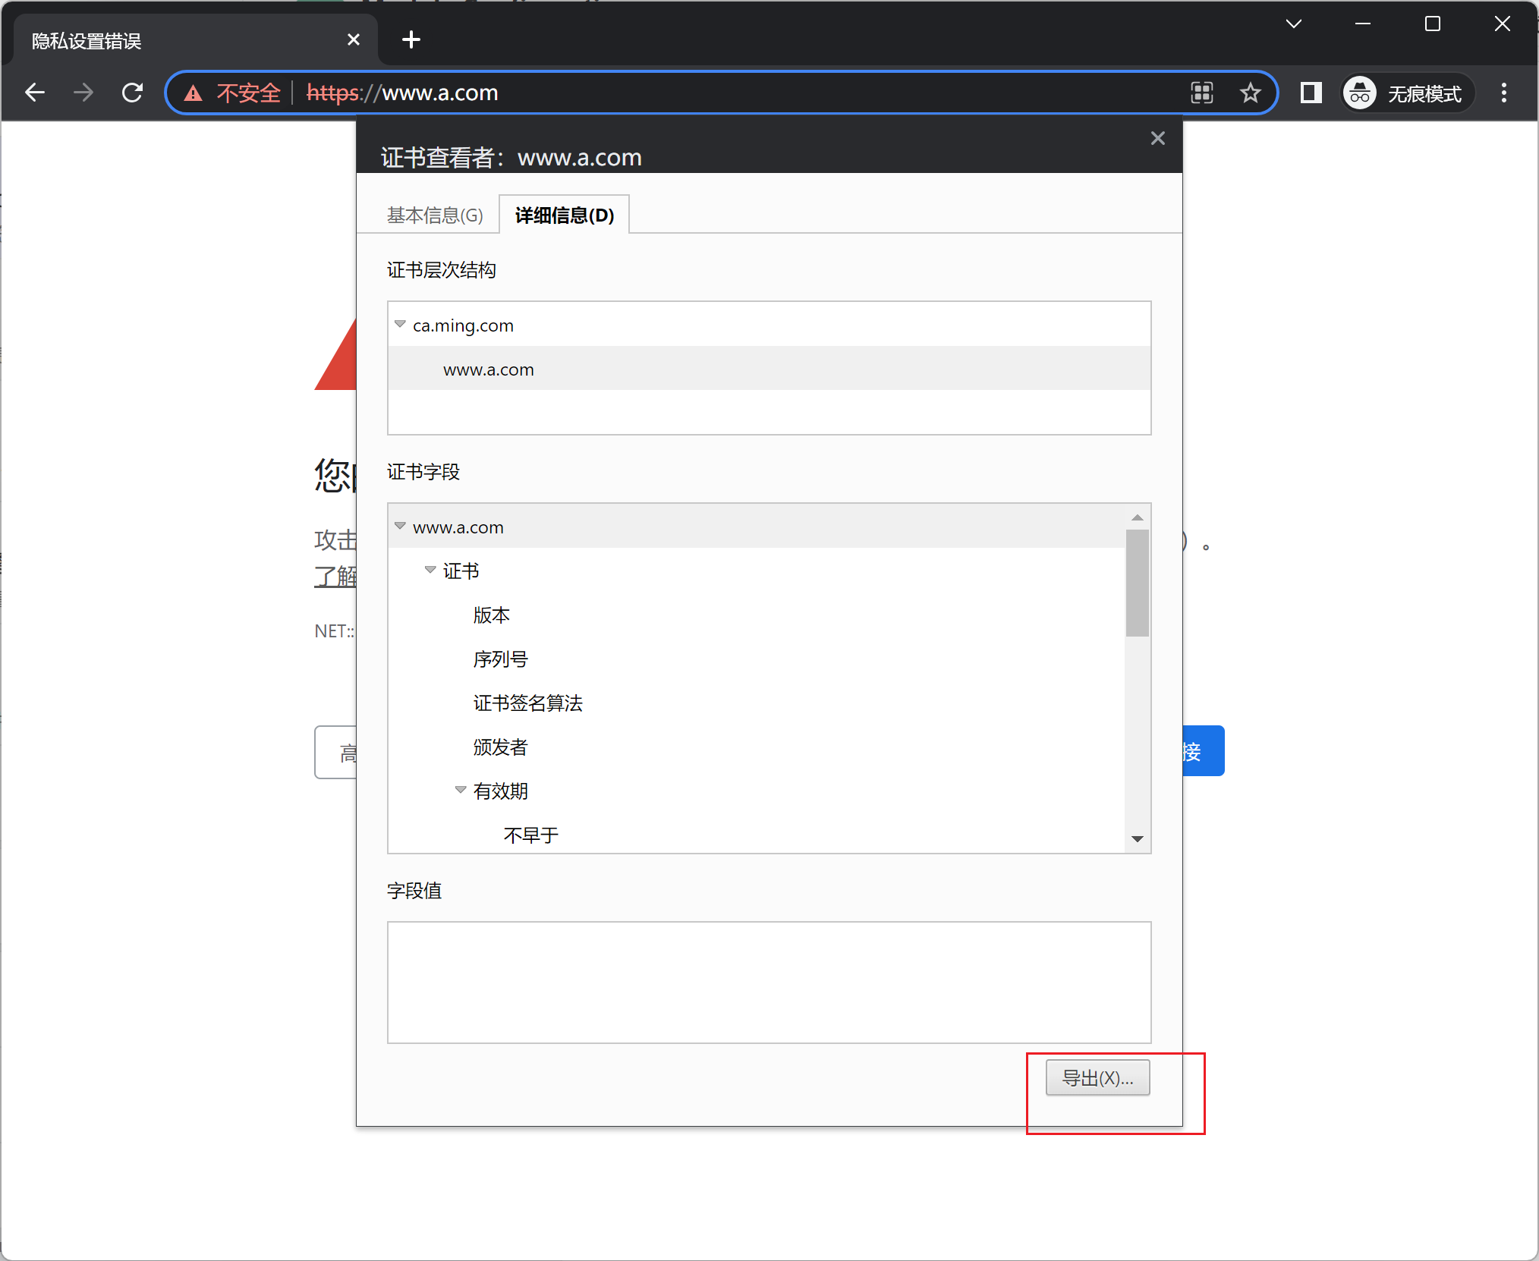Bookmark this page with the star
Image resolution: width=1539 pixels, height=1261 pixels.
tap(1250, 93)
